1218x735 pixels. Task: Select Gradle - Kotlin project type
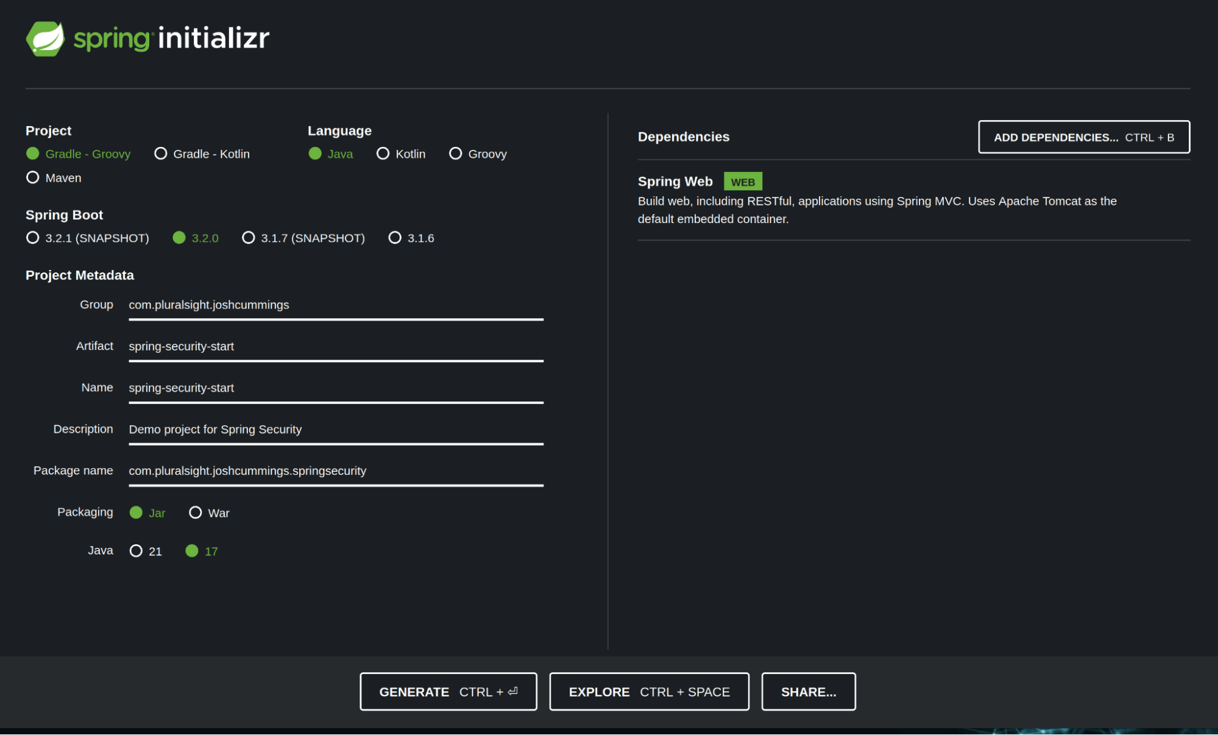coord(202,154)
